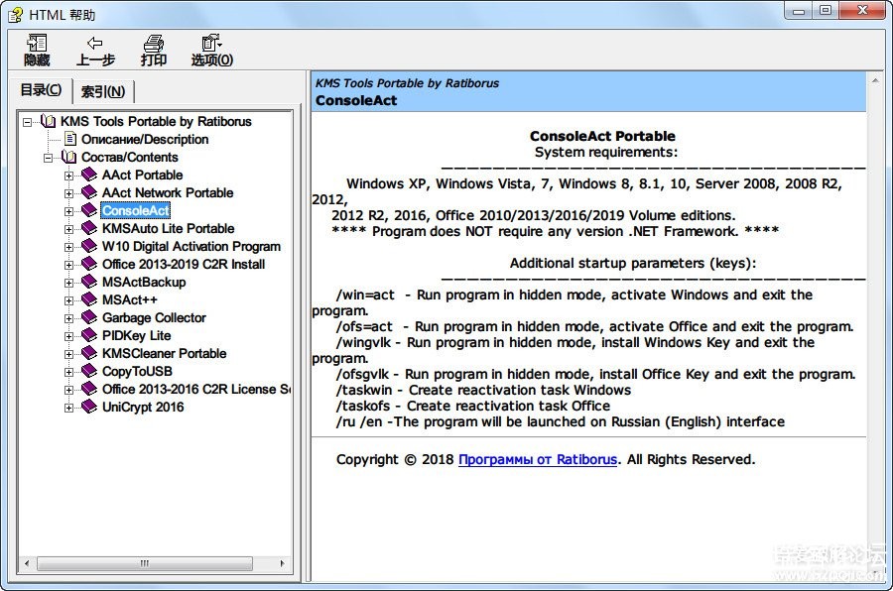Expand the MSActBackup node
The height and width of the screenshot is (591, 893).
tap(68, 283)
